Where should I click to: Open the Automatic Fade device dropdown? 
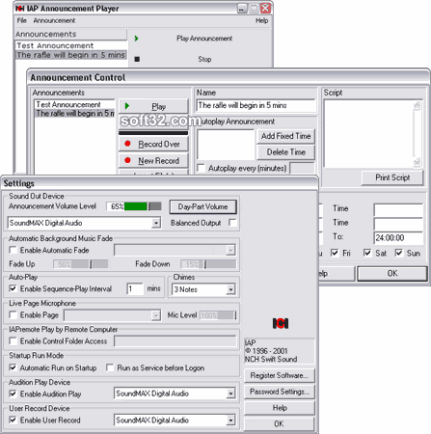pyautogui.click(x=230, y=250)
